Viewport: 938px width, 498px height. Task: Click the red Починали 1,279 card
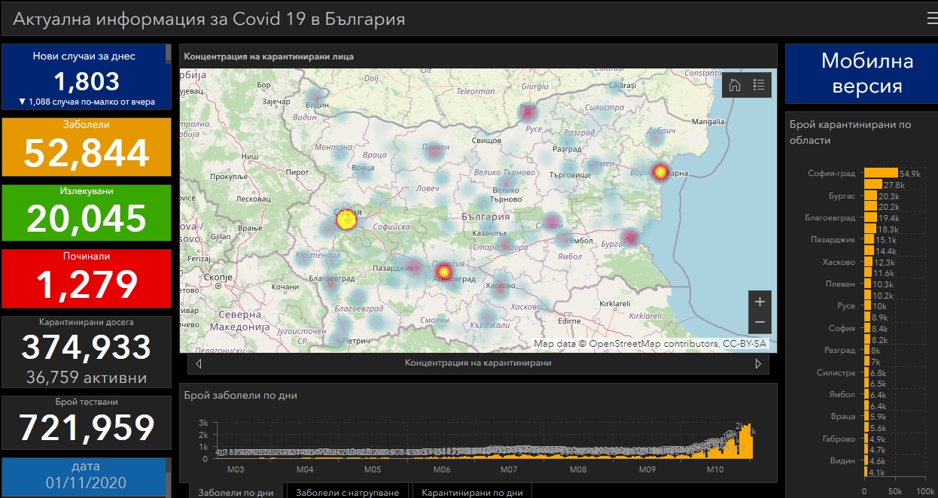point(86,278)
